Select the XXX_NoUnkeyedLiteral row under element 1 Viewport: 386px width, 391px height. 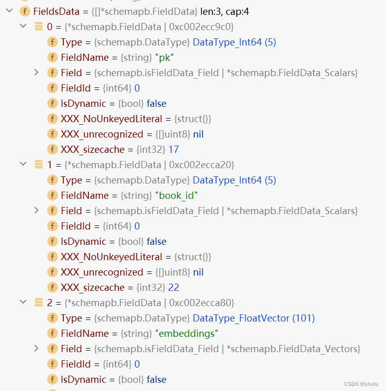tap(135, 257)
